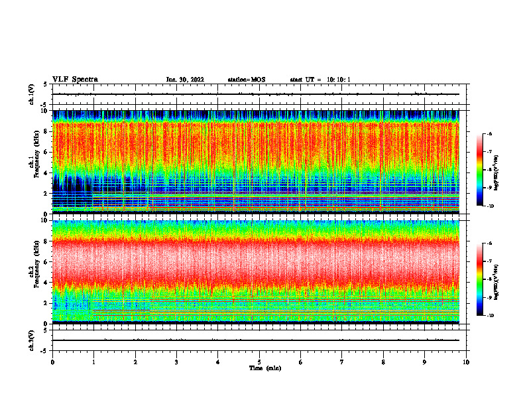The height and width of the screenshot is (406, 525).
Task: Click the ch.2 frequency tick "4"
Action: [x=46, y=283]
